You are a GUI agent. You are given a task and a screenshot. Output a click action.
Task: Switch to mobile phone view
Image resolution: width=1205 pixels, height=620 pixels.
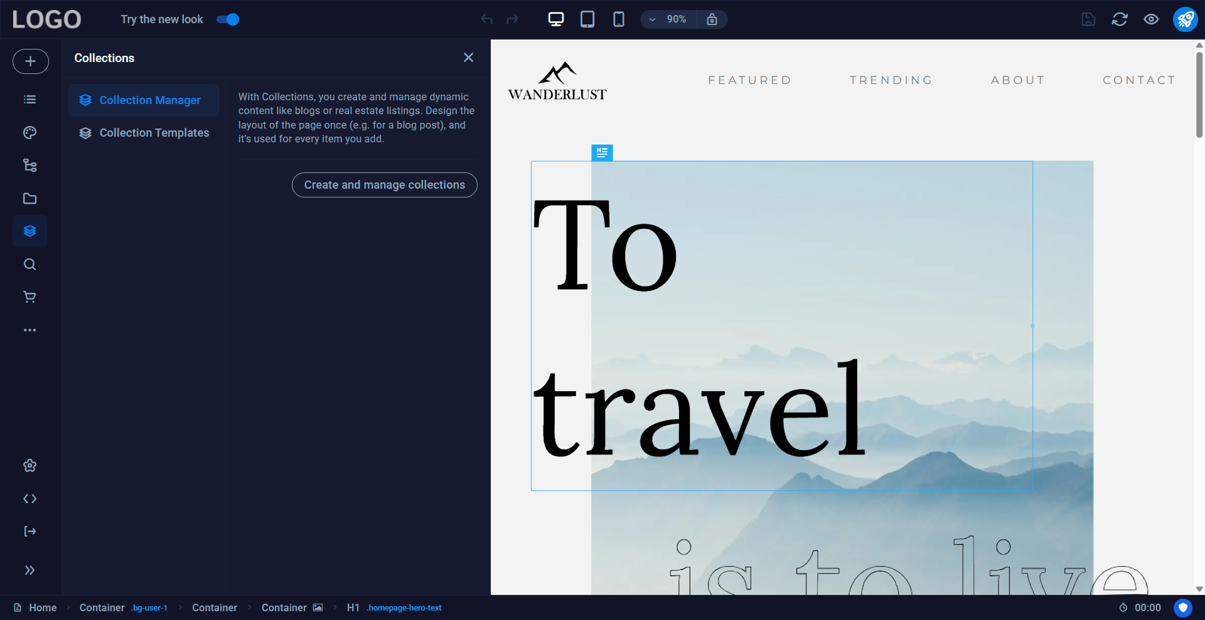[619, 19]
